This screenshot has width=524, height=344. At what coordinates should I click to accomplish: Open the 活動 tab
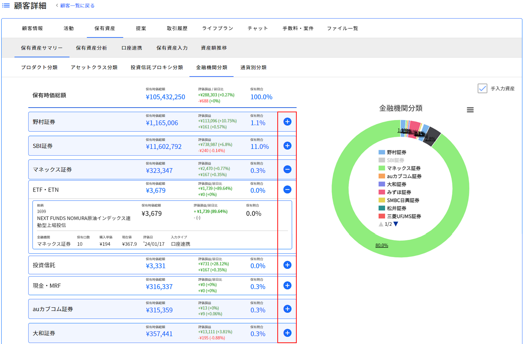[x=69, y=29]
